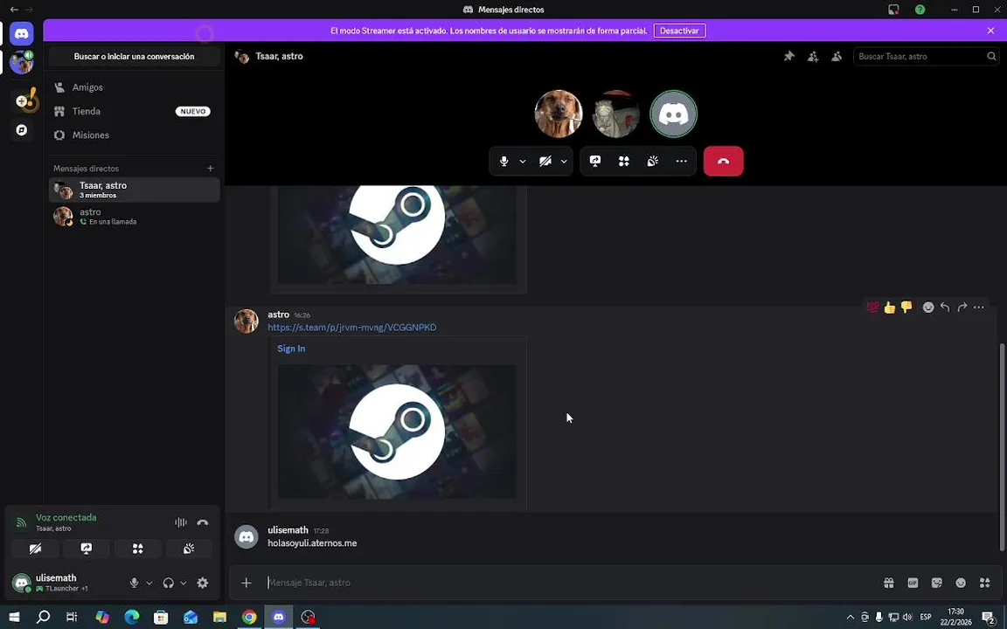Share your screen in the call
This screenshot has width=1007, height=629.
tap(595, 161)
